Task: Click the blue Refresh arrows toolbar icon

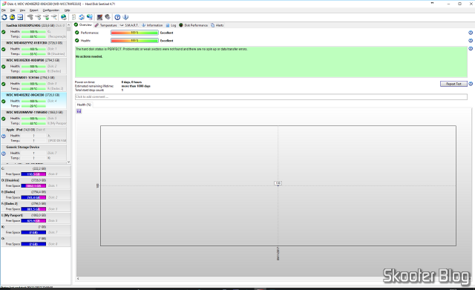Action: [x=4, y=17]
